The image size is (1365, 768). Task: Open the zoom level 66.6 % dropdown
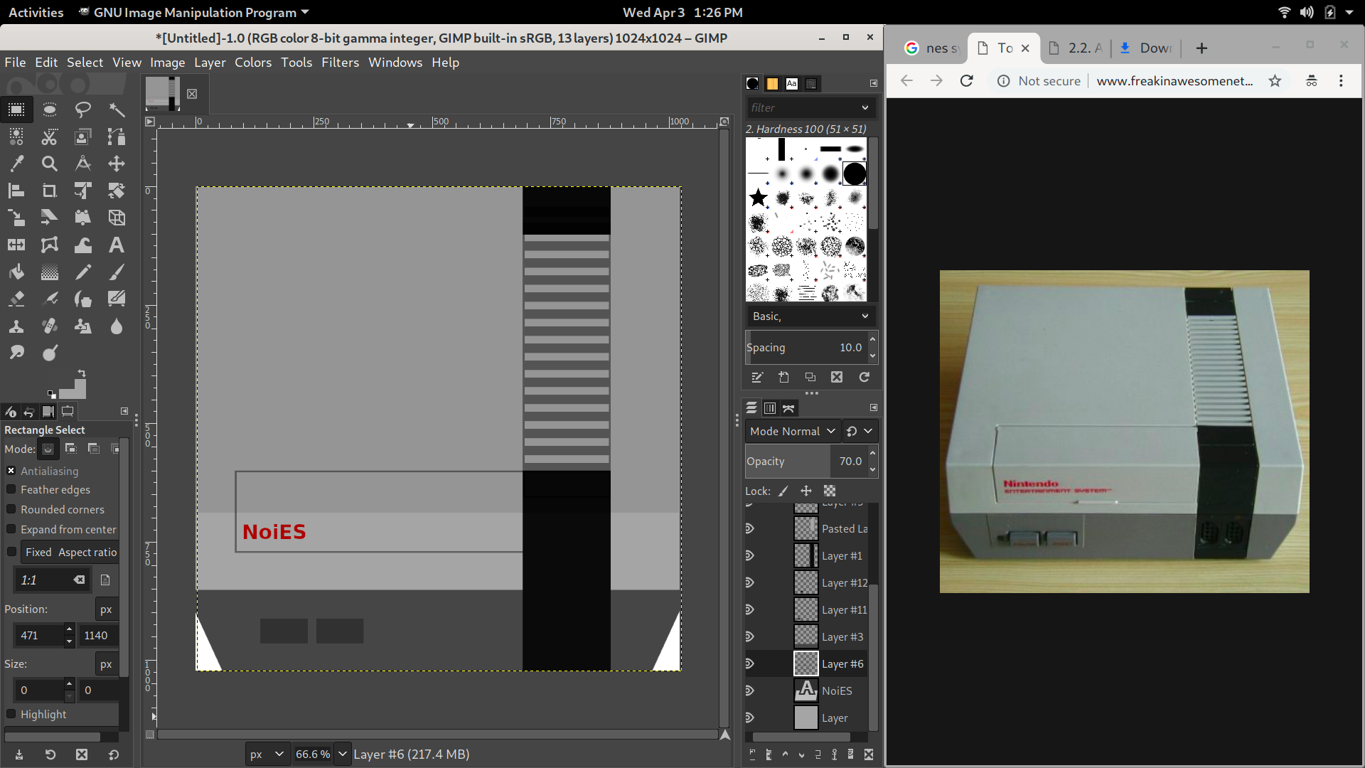(343, 754)
